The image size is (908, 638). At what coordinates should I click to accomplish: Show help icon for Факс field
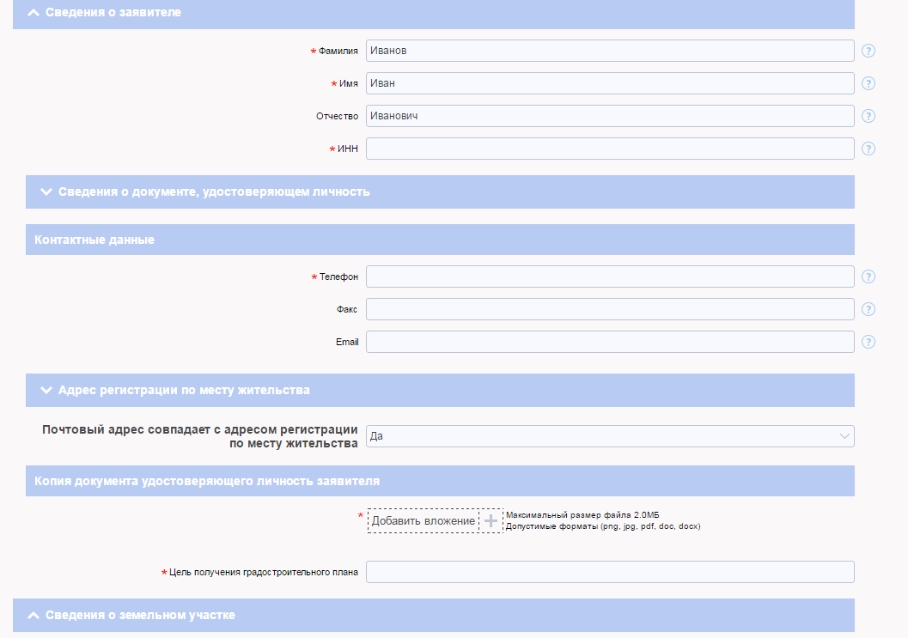point(868,309)
